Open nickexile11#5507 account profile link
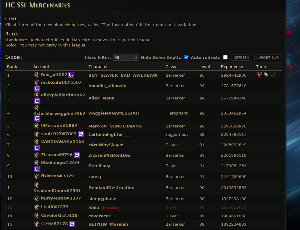 click(x=61, y=82)
